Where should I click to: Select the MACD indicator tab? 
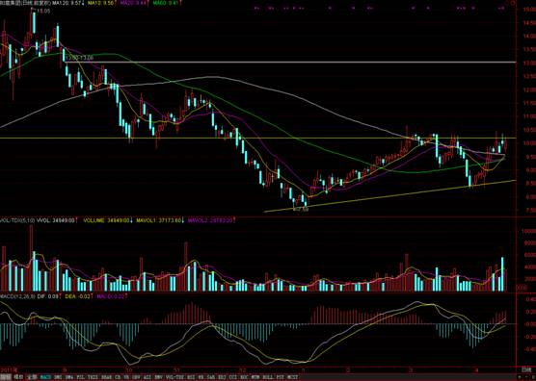pos(44,377)
